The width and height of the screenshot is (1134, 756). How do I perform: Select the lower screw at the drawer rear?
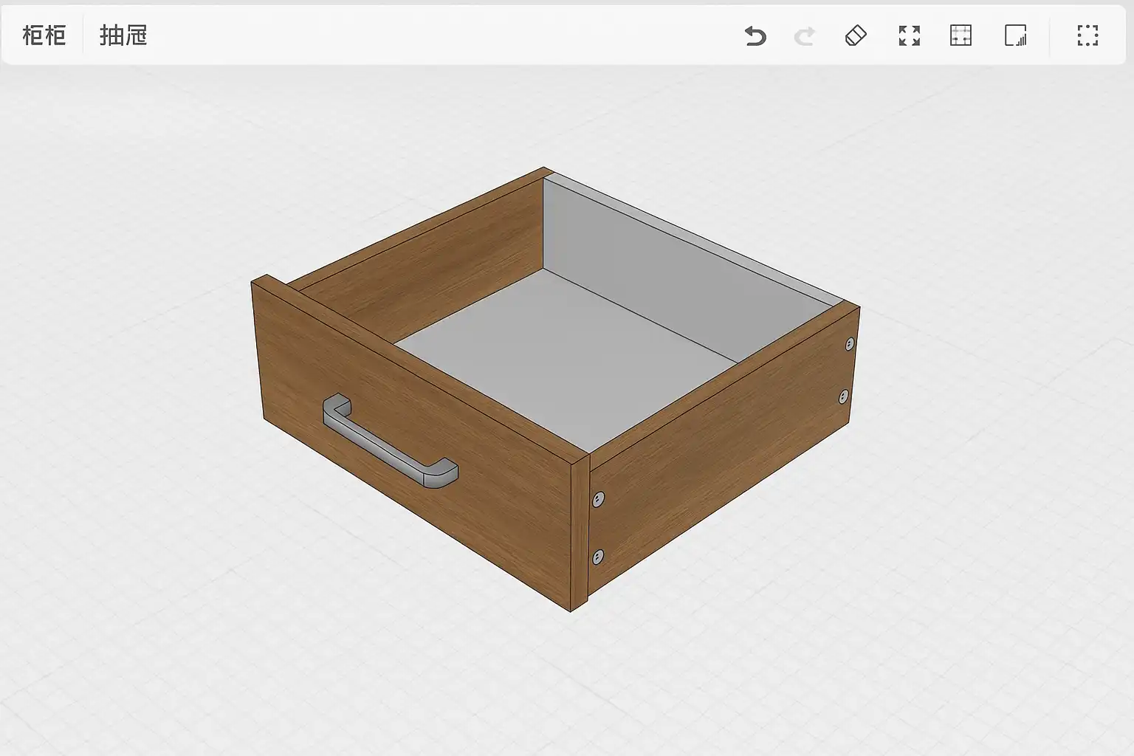pyautogui.click(x=844, y=397)
